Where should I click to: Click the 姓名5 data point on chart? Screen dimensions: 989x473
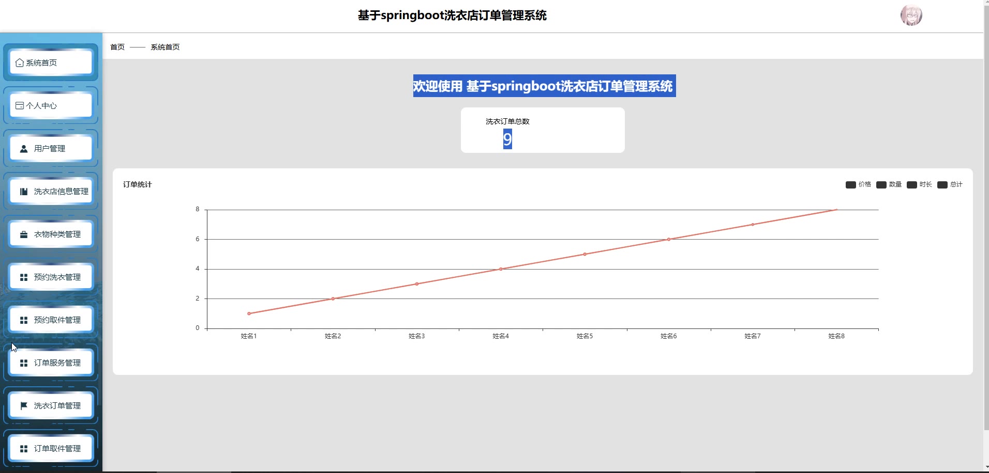pyautogui.click(x=585, y=254)
